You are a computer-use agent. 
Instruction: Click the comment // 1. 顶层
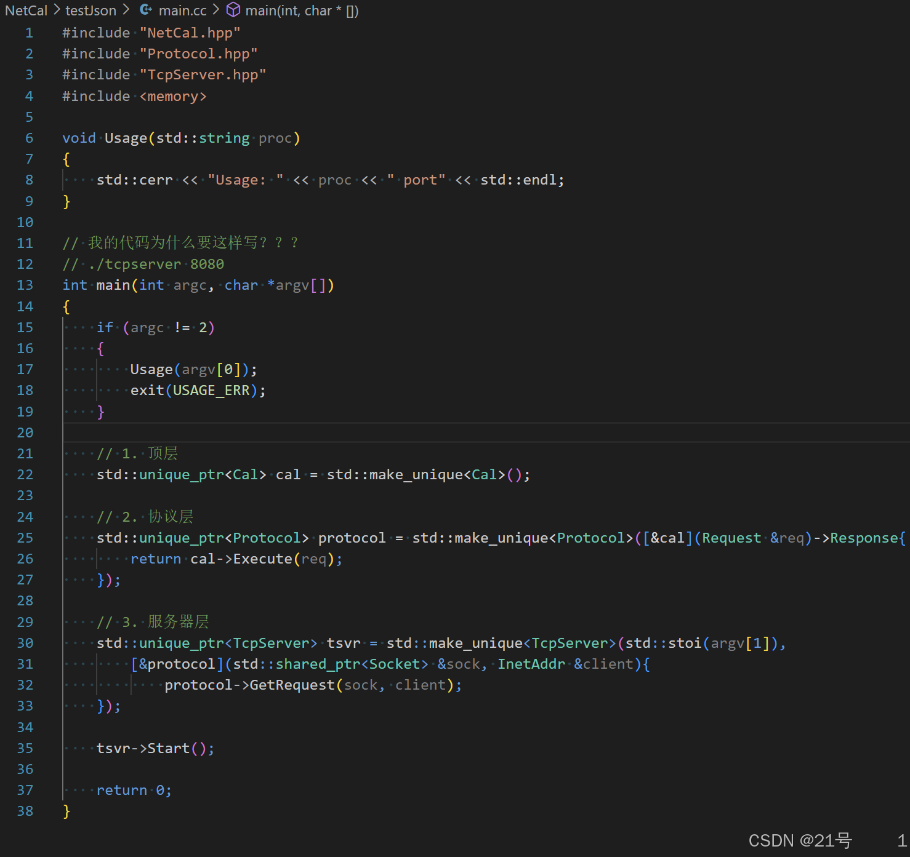(137, 454)
